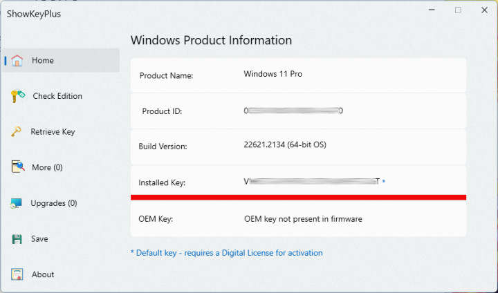The width and height of the screenshot is (498, 293).
Task: Go to Check Edition page
Action: coord(57,96)
